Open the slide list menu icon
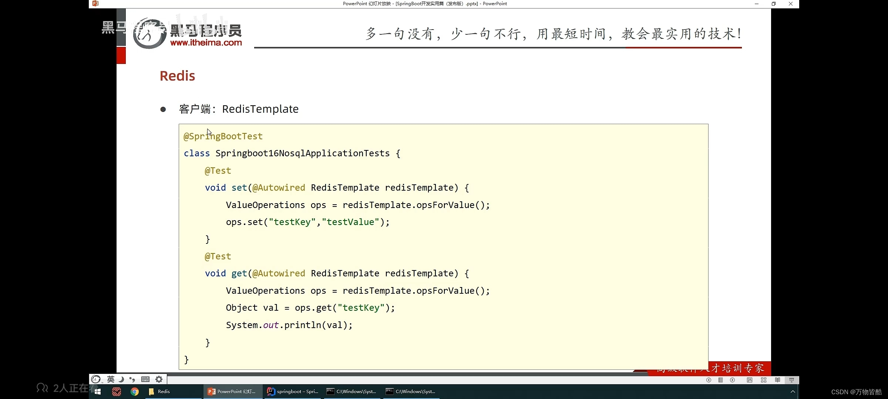Image resolution: width=888 pixels, height=399 pixels. [x=720, y=380]
